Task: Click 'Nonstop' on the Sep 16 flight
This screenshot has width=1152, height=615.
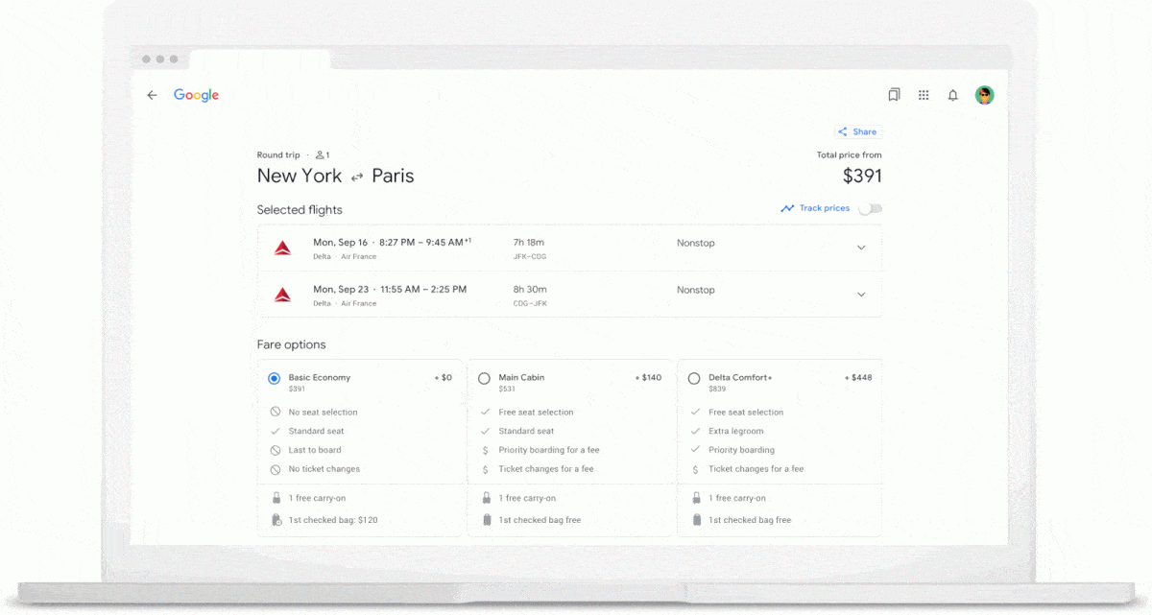Action: 696,244
